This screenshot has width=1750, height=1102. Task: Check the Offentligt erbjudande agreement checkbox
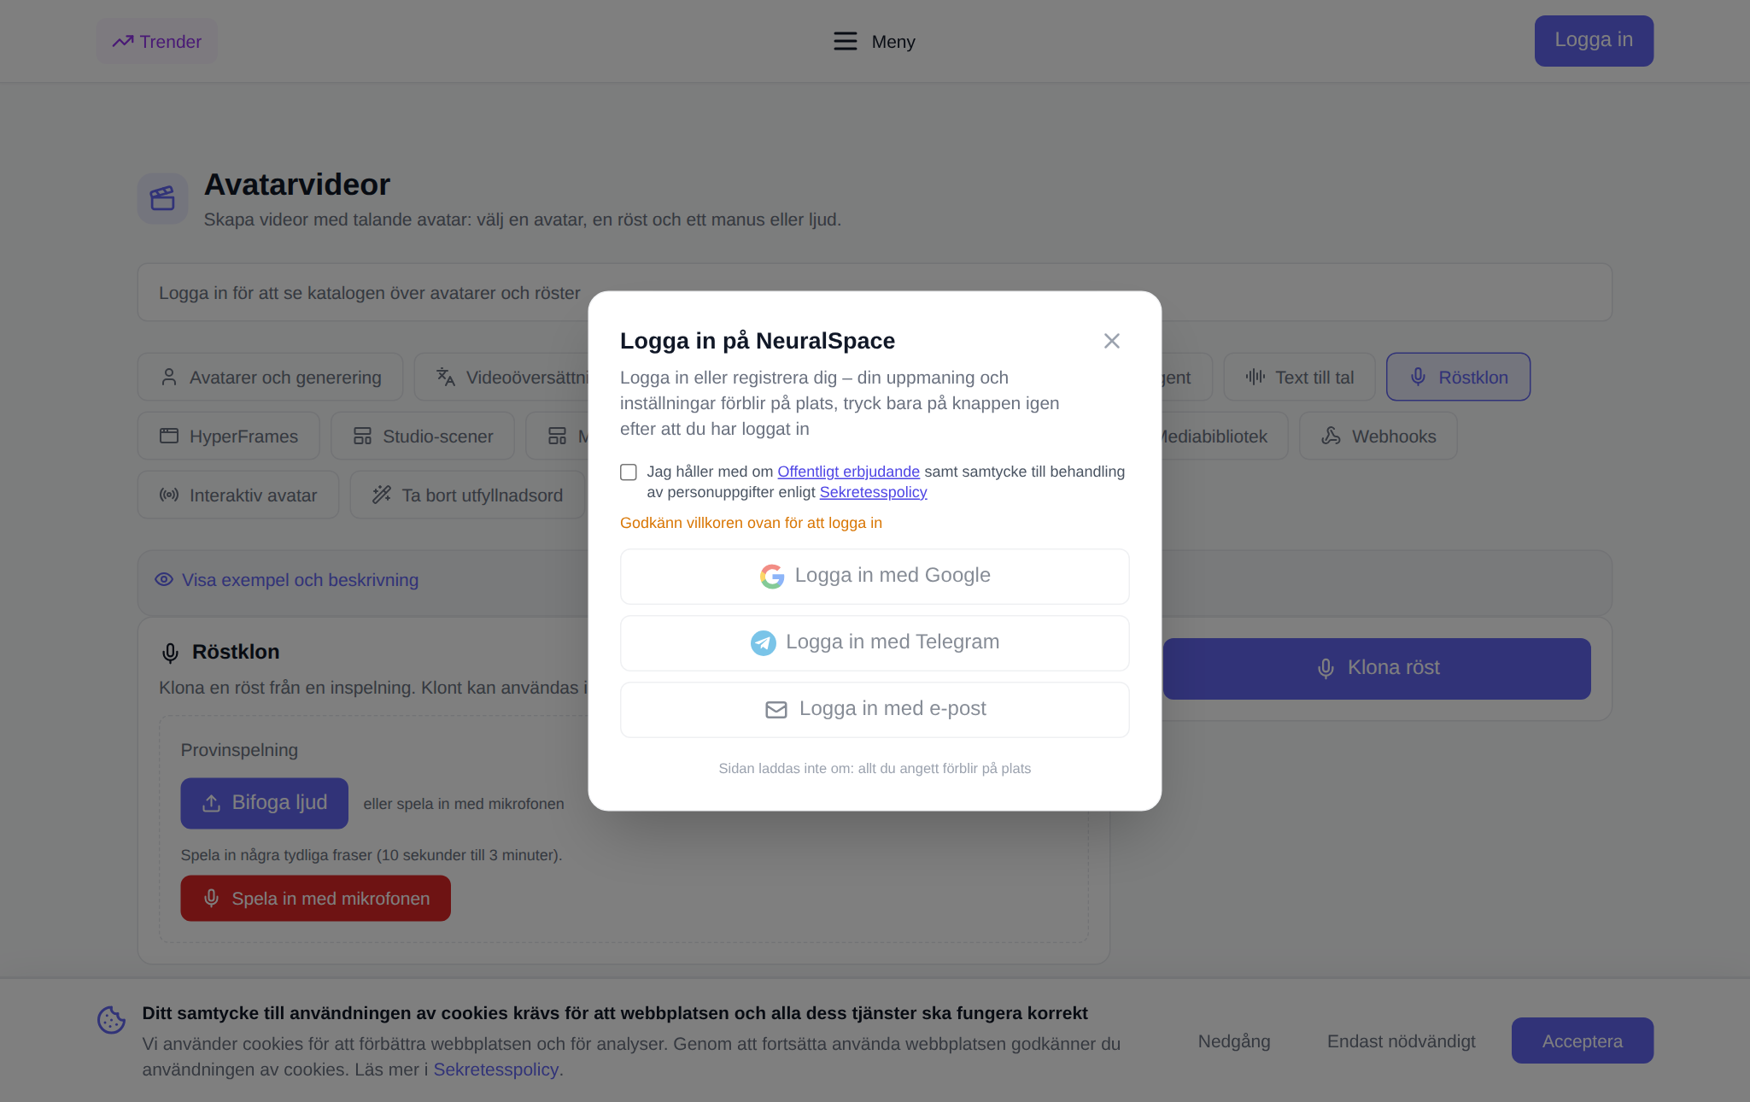[629, 472]
